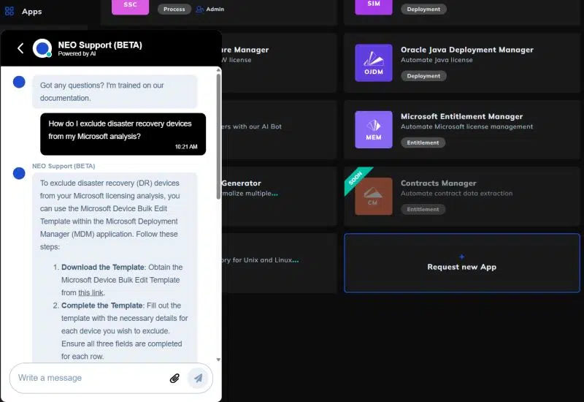Click the user's disaster recovery question bubble
The height and width of the screenshot is (402, 584).
click(123, 134)
